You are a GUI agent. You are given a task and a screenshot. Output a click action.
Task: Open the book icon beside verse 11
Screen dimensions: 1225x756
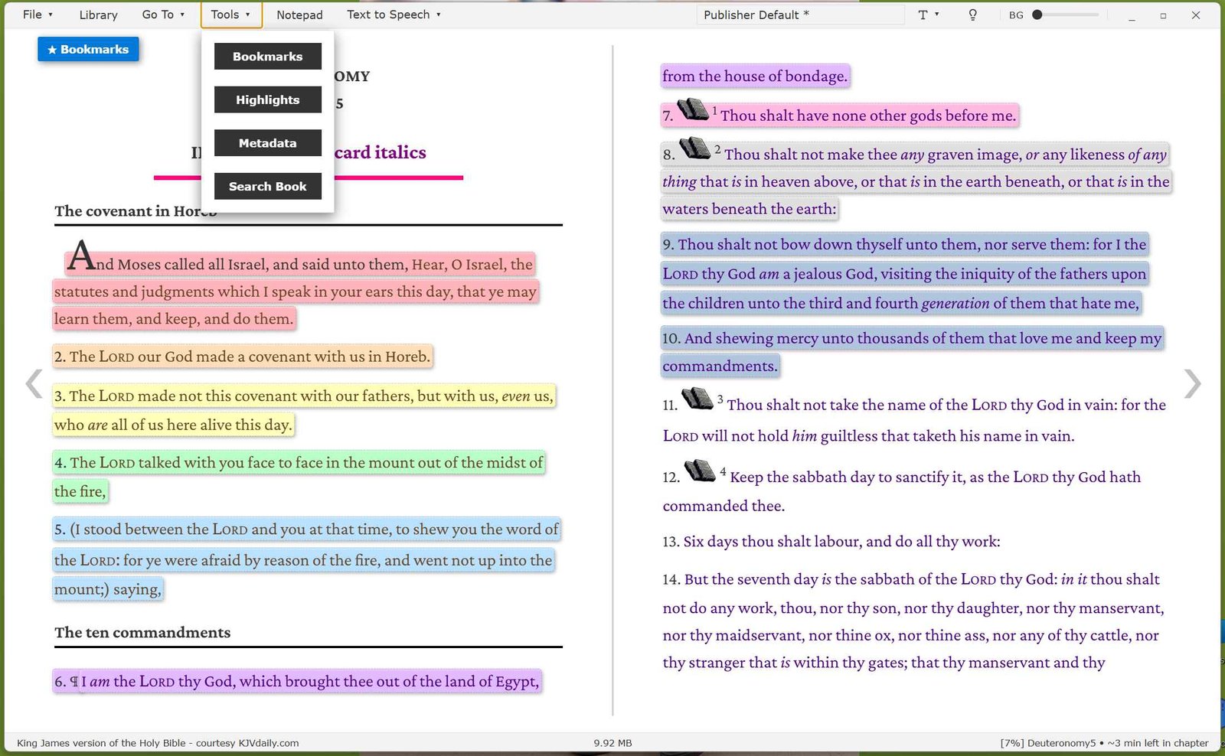tap(697, 398)
